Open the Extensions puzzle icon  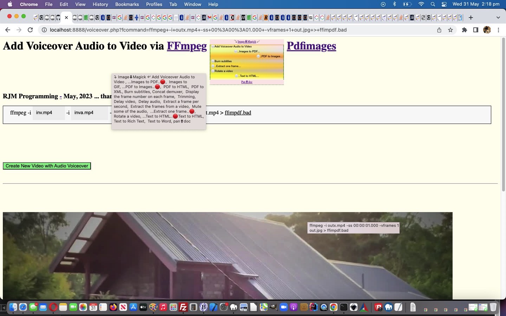coord(465,30)
